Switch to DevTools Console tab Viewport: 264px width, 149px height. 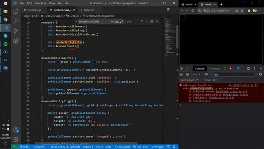coord(200,69)
